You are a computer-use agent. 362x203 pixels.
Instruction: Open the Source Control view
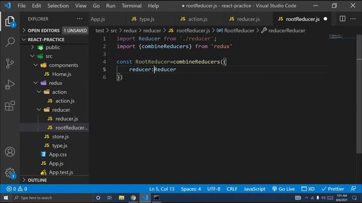[x=10, y=64]
